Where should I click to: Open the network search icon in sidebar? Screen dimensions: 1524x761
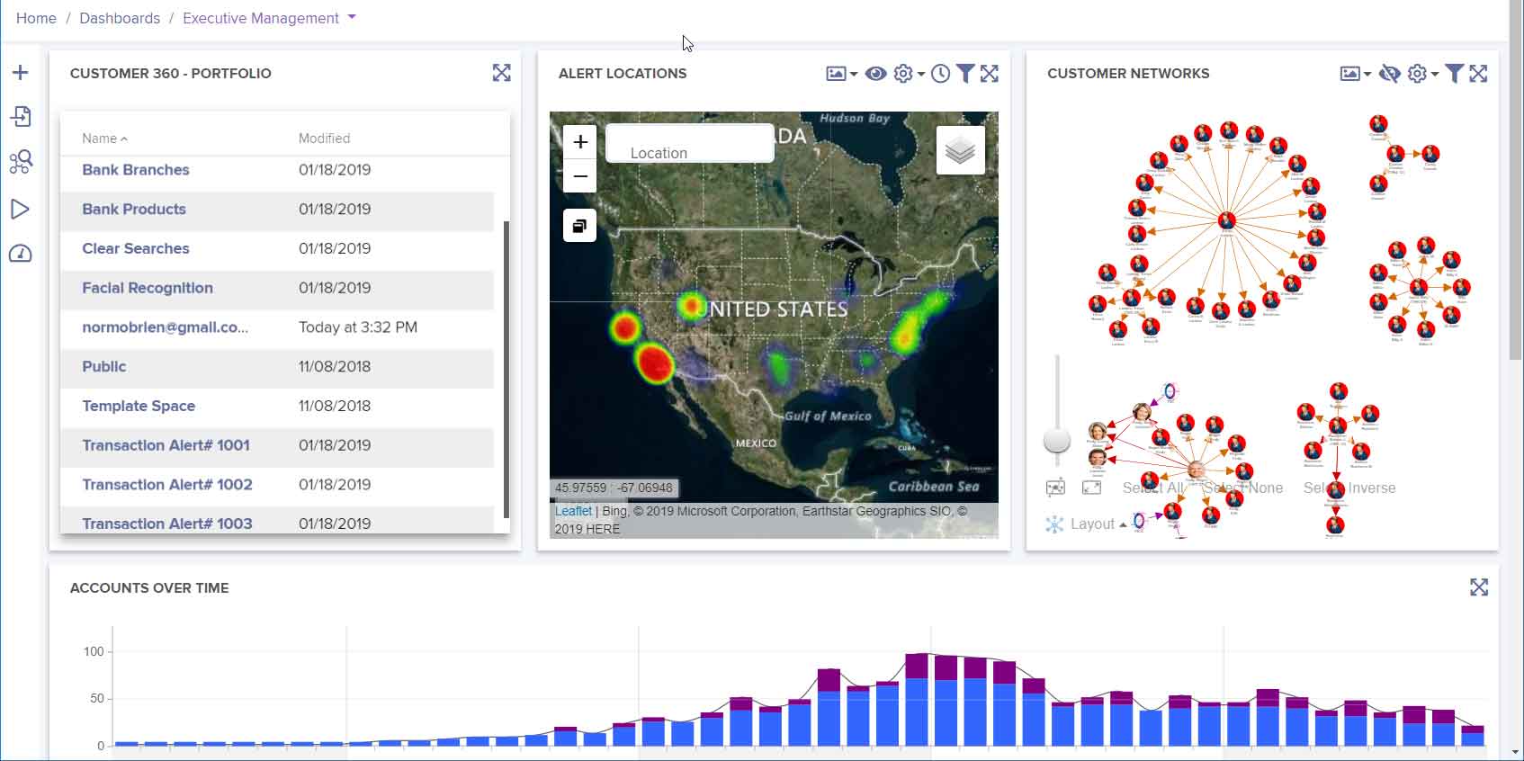tap(20, 162)
